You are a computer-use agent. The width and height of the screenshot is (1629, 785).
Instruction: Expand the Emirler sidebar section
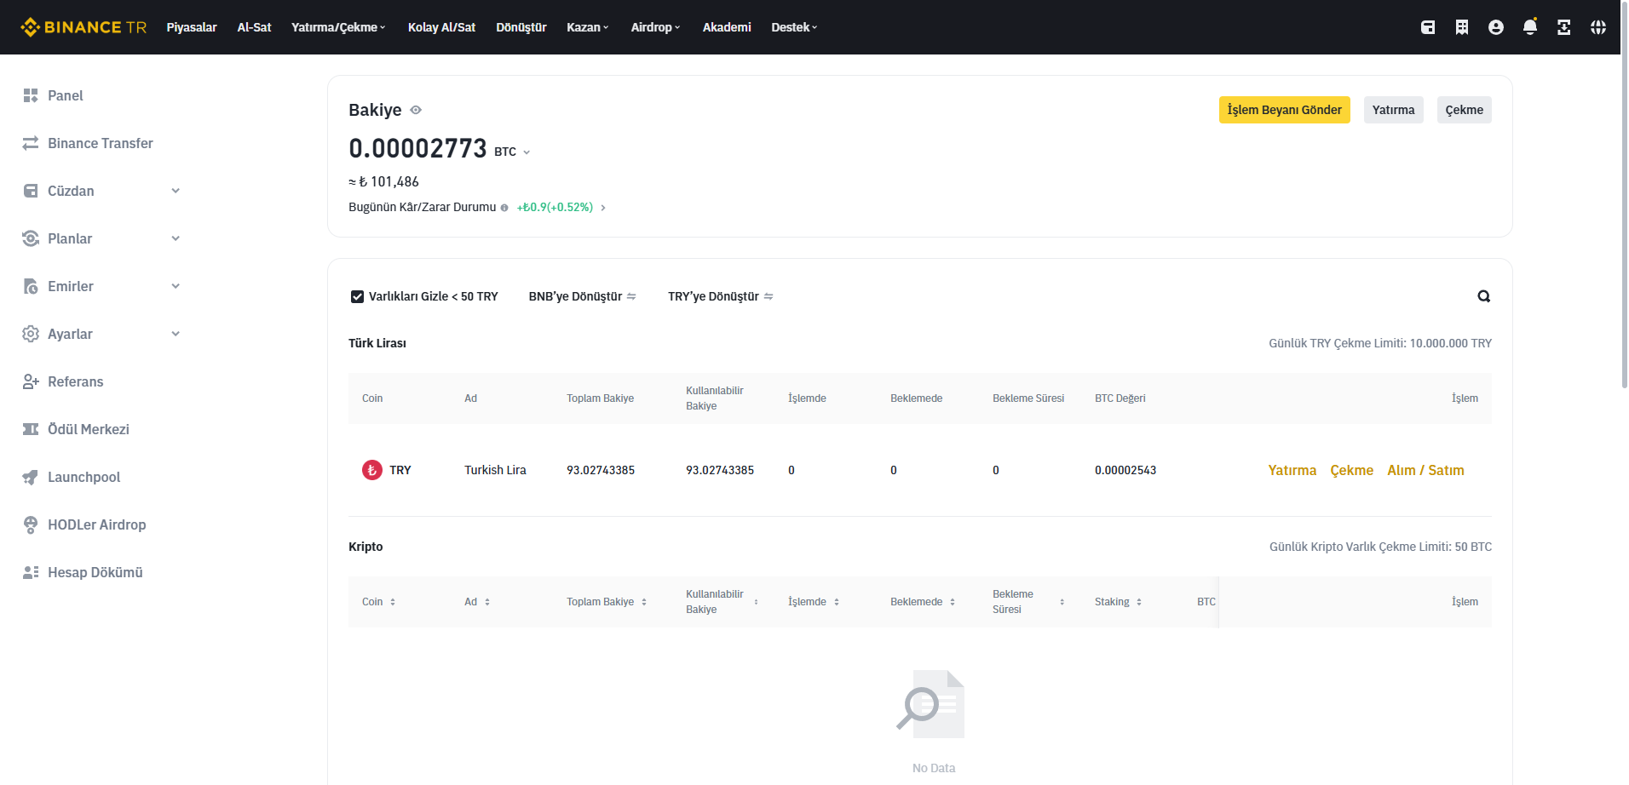[x=176, y=286]
